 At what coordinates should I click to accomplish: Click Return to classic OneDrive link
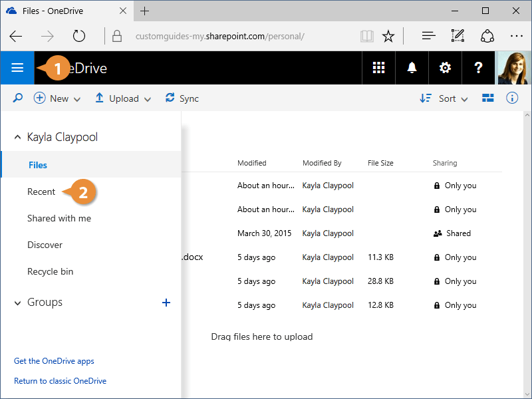pos(60,381)
